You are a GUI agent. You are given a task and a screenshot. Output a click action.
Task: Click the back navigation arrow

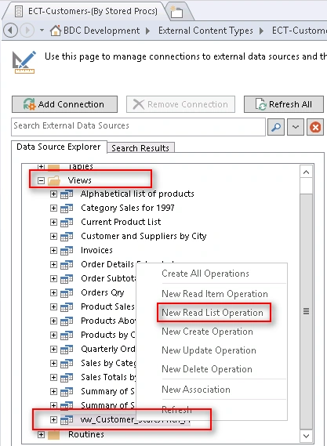[x=10, y=30]
